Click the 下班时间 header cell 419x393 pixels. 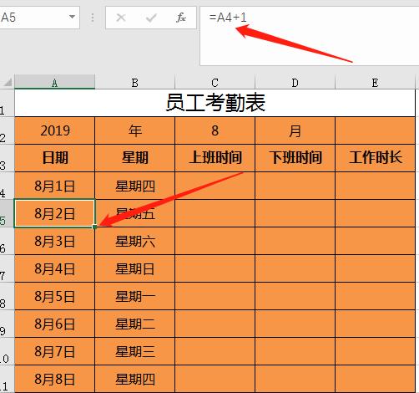295,158
